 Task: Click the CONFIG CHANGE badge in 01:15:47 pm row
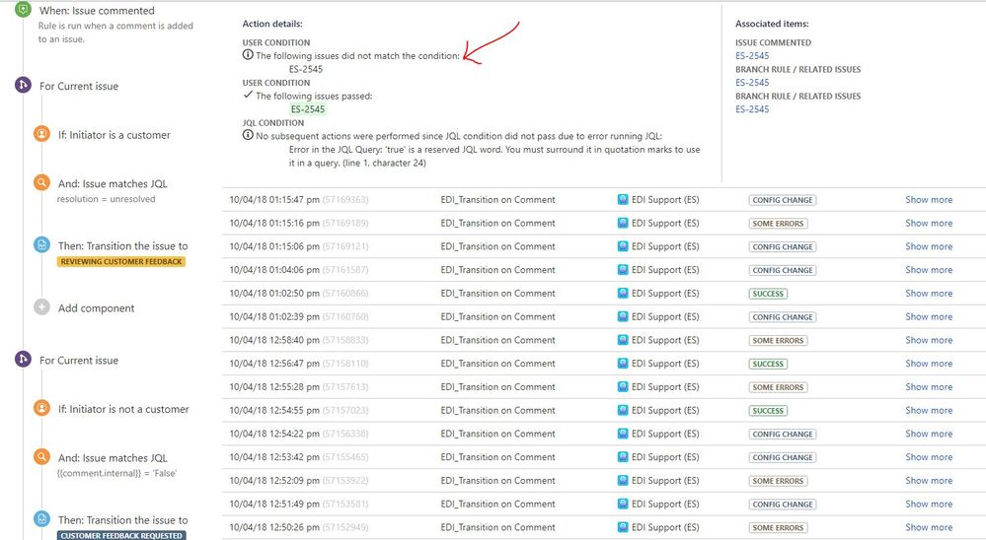tap(783, 200)
